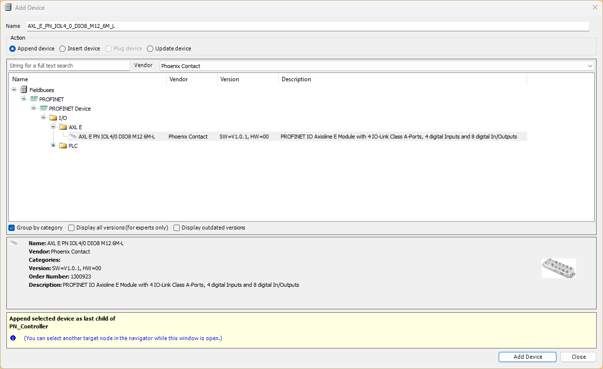The image size is (603, 369).
Task: Open the Vendor dropdown list
Action: click(590, 66)
